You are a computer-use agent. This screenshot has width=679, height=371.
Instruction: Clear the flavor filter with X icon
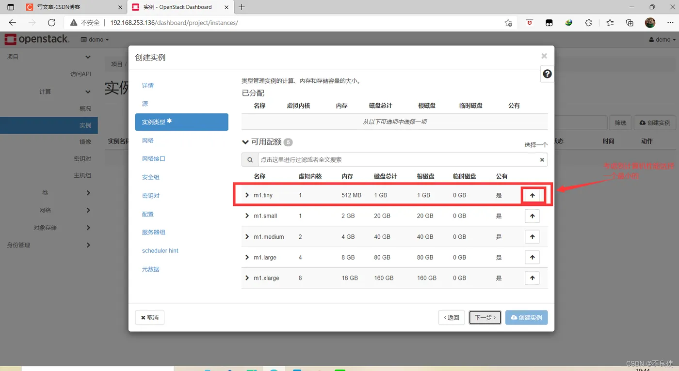pyautogui.click(x=542, y=160)
